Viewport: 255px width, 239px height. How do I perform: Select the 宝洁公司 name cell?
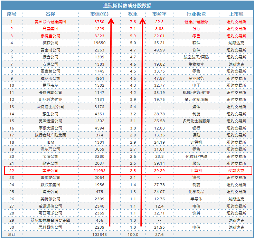(x=50, y=156)
